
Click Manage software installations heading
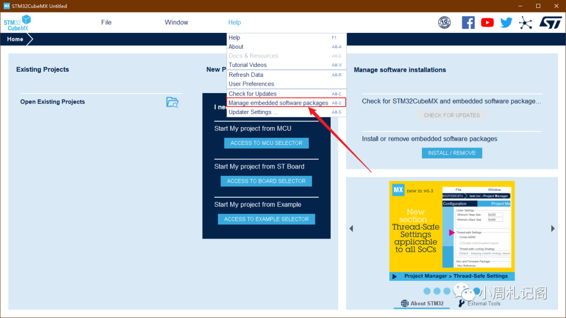[x=399, y=70]
